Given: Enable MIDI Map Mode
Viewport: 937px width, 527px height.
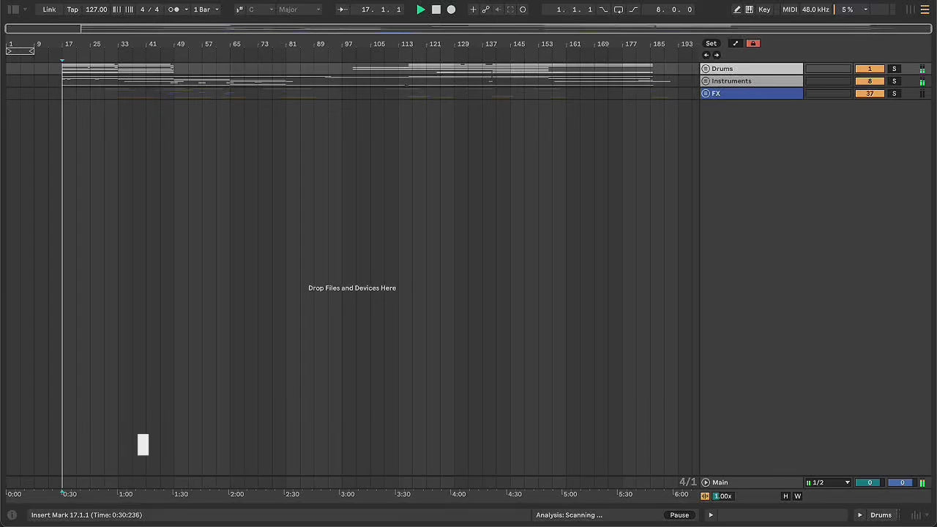Looking at the screenshot, I should pyautogui.click(x=789, y=10).
